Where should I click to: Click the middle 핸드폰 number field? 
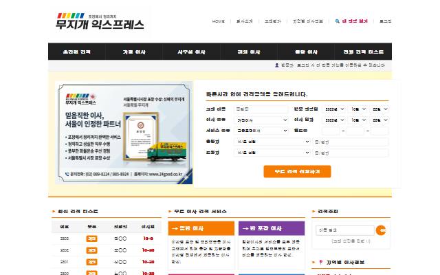point(355,131)
